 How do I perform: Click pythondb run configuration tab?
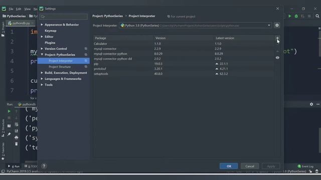click(27, 104)
